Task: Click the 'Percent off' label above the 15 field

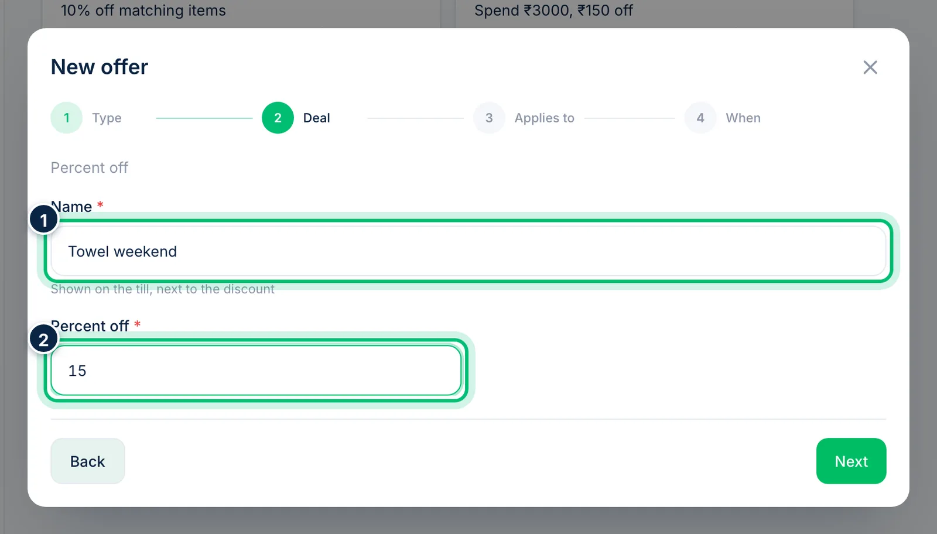Action: pos(90,326)
